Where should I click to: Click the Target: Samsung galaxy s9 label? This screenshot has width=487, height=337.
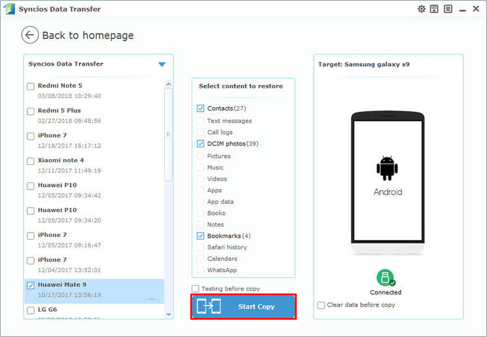click(x=364, y=64)
